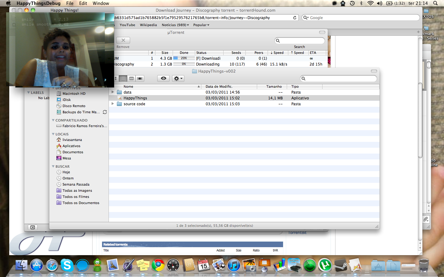Click Quick Look eye button in Finder

[x=163, y=78]
